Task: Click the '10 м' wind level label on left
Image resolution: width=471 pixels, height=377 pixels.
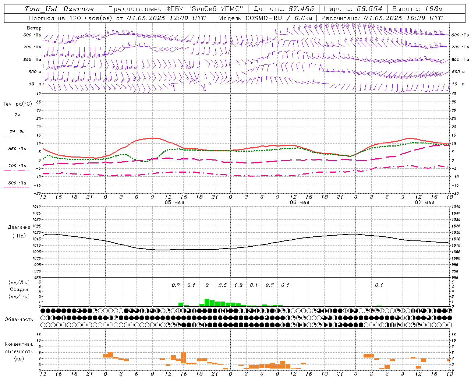Action: pyautogui.click(x=35, y=84)
